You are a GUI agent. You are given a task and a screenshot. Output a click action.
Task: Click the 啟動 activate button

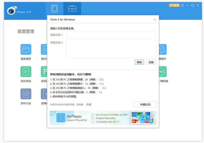pos(151,62)
